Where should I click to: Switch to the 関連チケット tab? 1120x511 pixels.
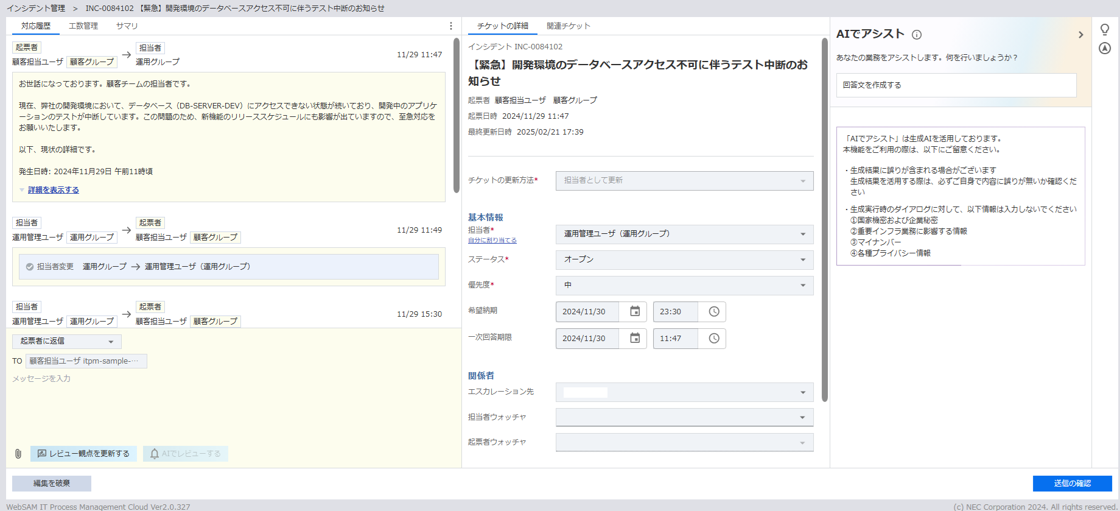[568, 26]
